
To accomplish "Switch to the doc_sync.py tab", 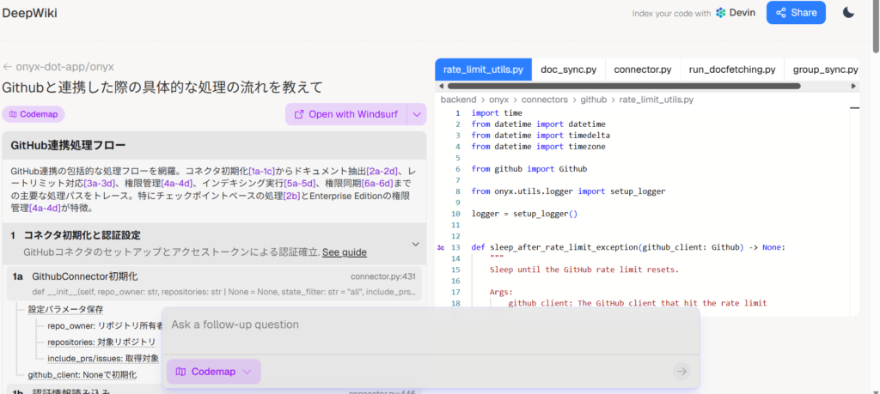I will [x=567, y=69].
